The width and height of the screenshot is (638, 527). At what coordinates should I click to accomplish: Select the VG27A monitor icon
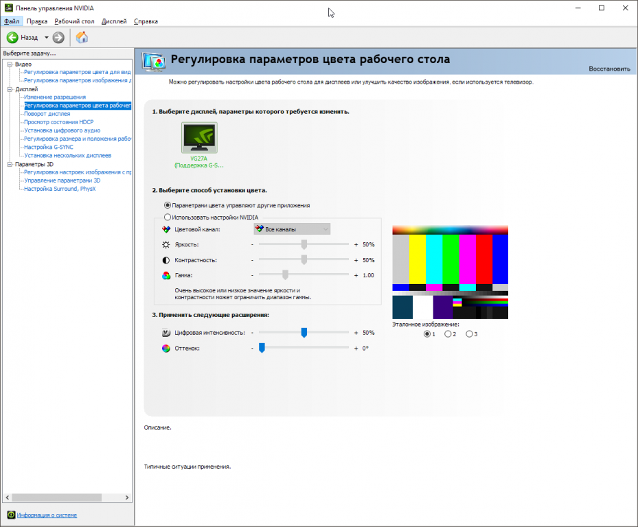(199, 137)
